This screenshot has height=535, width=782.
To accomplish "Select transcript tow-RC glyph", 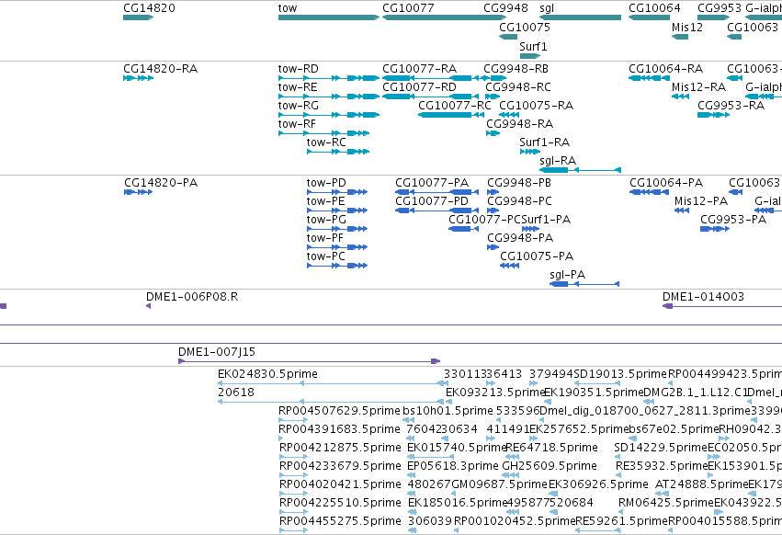I will pyautogui.click(x=338, y=152).
